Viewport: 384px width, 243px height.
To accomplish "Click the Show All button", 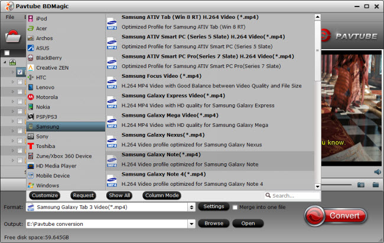I will (x=119, y=195).
